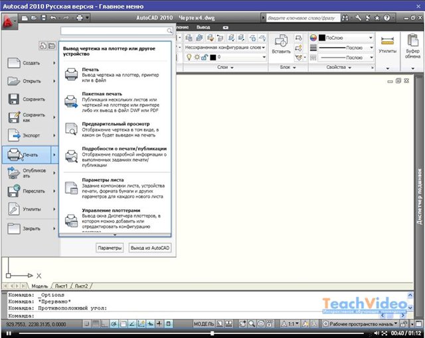425x338 pixels.
Task: Open the AutoCAD application menu logo button
Action: 9,21
